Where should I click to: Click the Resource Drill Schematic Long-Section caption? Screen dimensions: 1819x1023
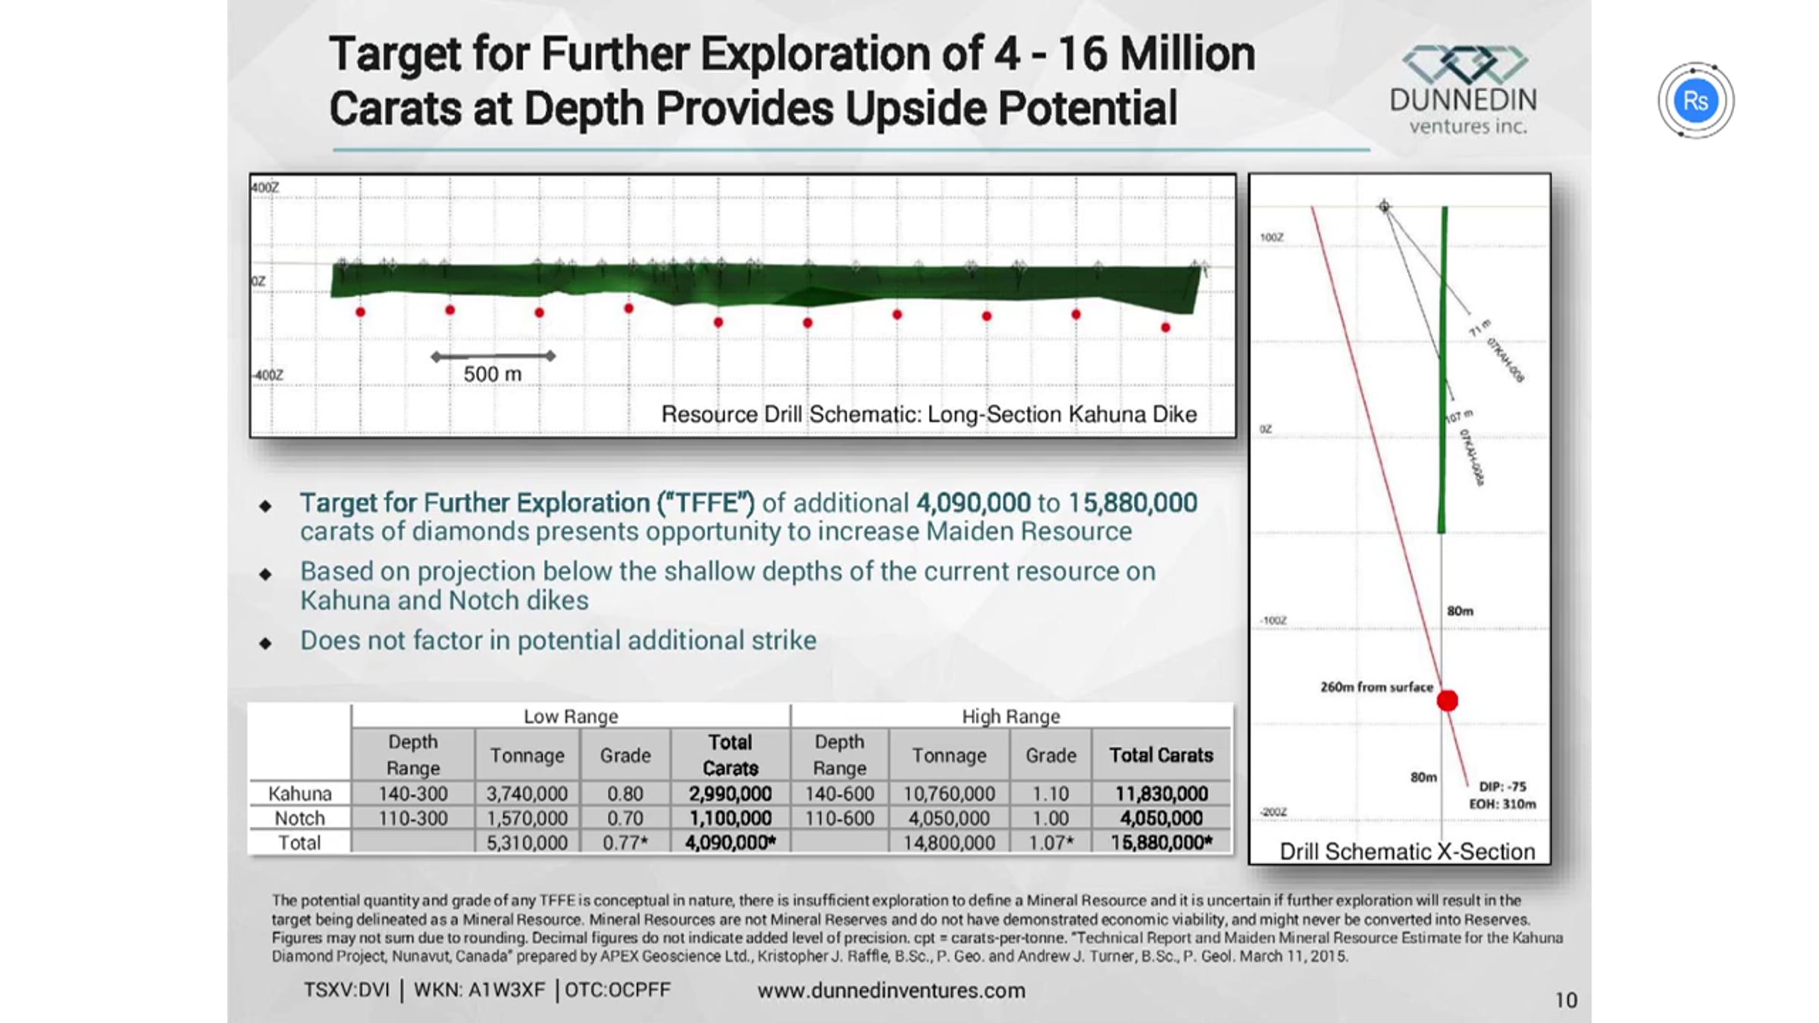point(928,415)
